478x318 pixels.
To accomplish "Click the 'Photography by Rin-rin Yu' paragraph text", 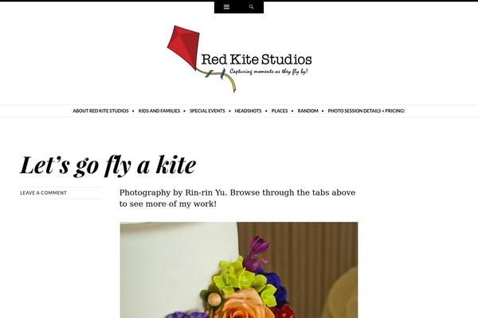I will pyautogui.click(x=237, y=198).
